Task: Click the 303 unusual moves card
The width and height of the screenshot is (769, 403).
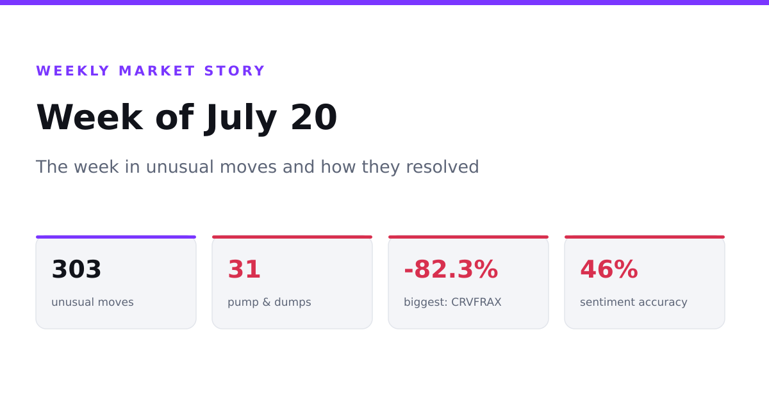Action: pos(116,282)
